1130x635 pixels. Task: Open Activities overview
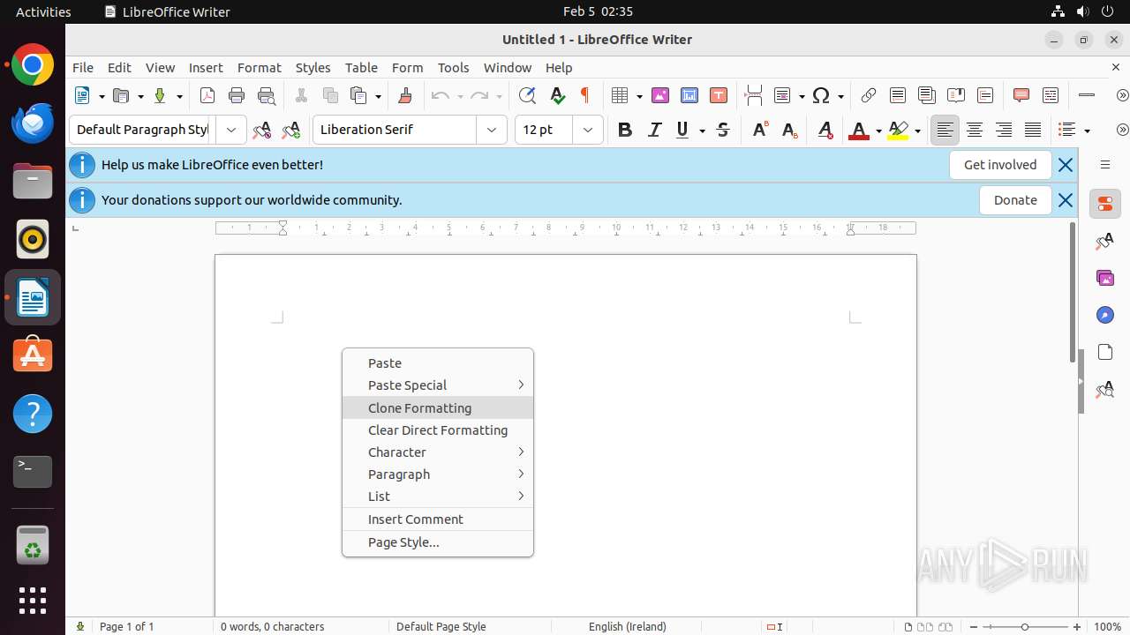(43, 11)
